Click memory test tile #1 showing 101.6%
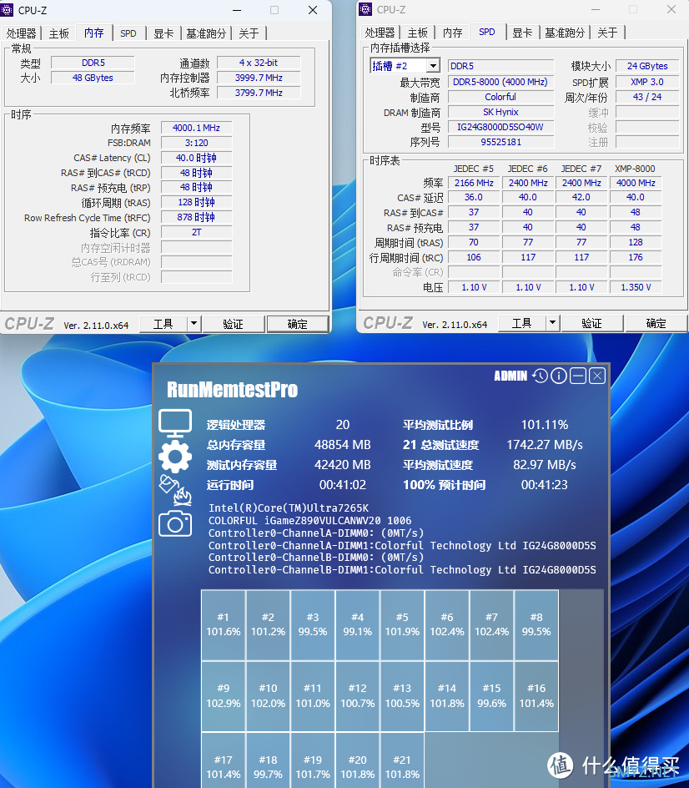 pyautogui.click(x=224, y=624)
